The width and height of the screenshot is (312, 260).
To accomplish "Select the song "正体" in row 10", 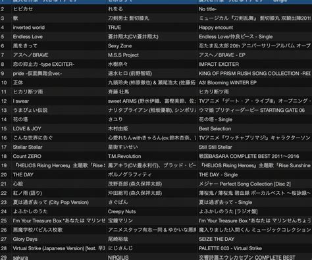I will point(18,82).
